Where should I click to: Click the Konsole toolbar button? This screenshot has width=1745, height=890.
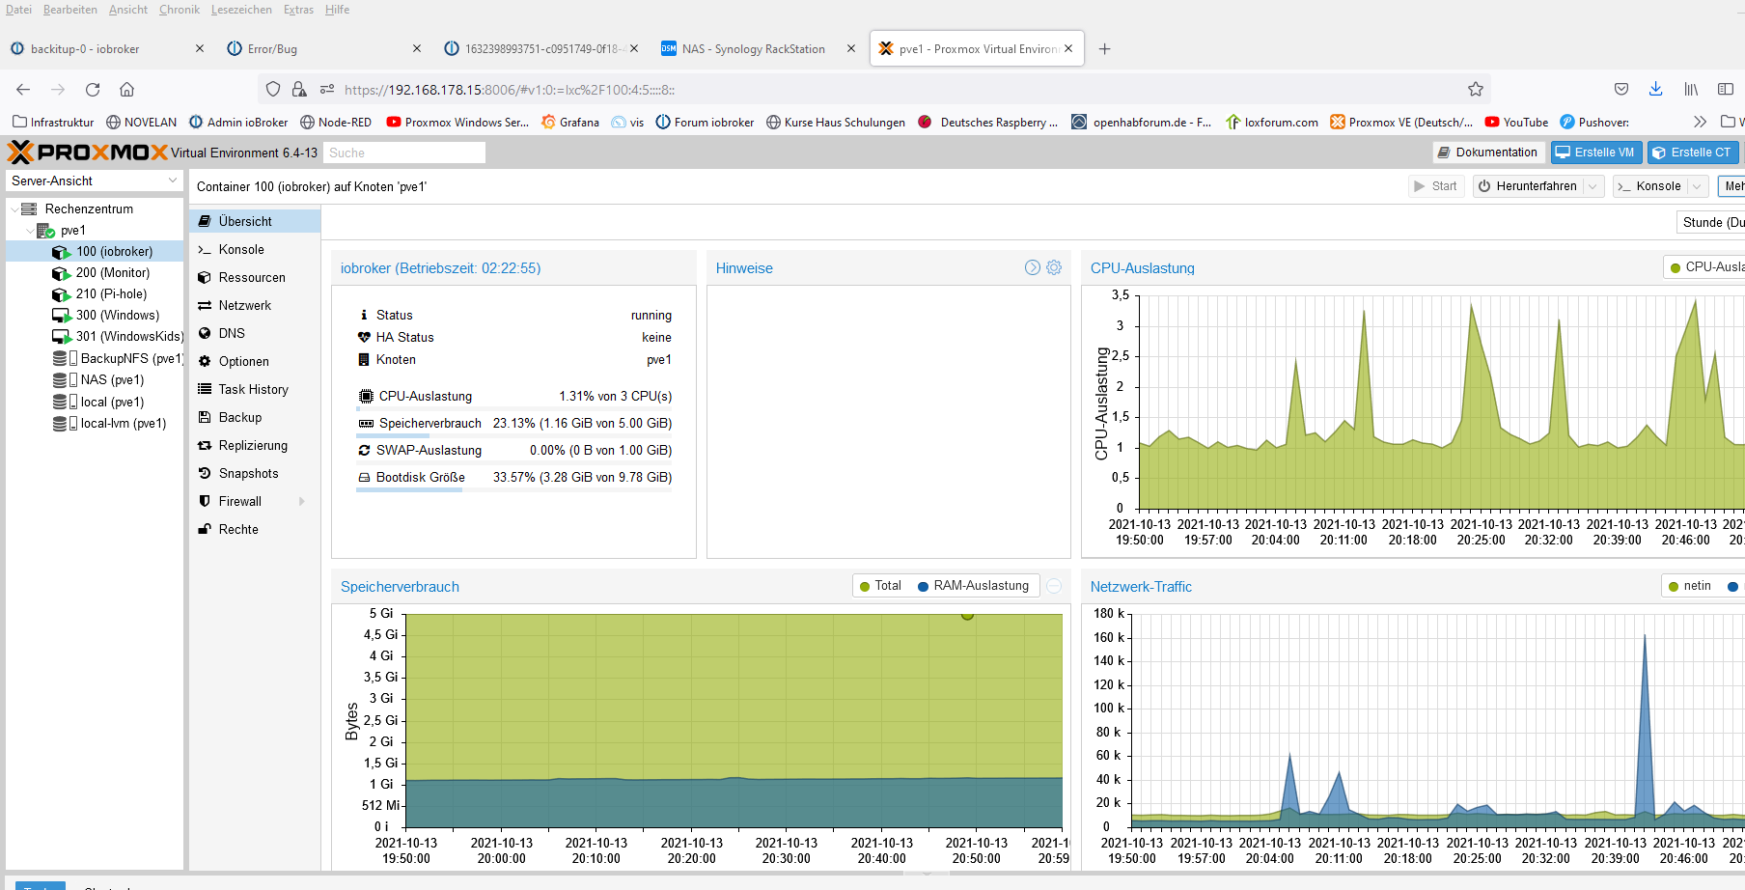[x=1649, y=186]
